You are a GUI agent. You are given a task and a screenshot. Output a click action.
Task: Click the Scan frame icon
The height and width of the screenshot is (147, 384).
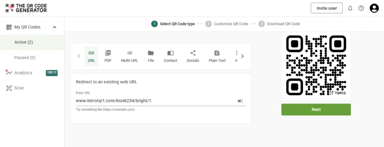tap(9, 88)
